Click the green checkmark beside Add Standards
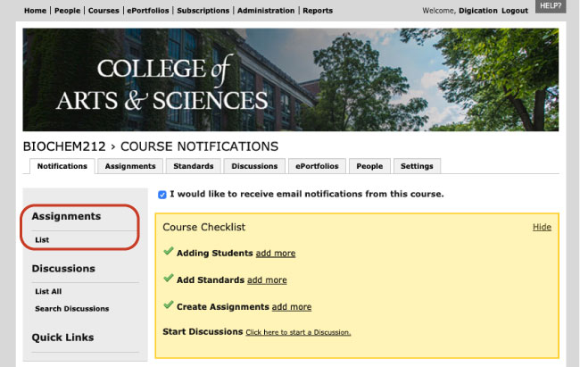This screenshot has width=580, height=367. (x=169, y=278)
